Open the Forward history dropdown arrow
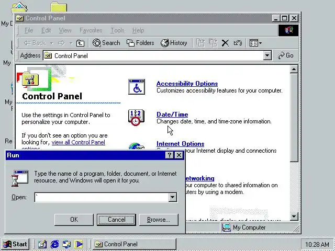The width and height of the screenshot is (335, 251). click(71, 43)
